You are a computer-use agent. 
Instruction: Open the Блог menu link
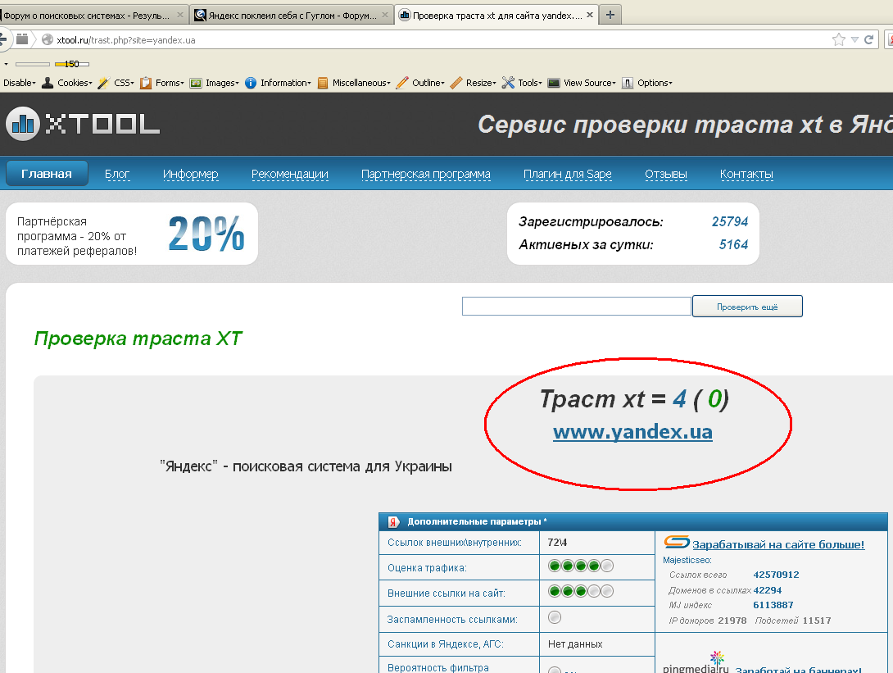pos(117,174)
